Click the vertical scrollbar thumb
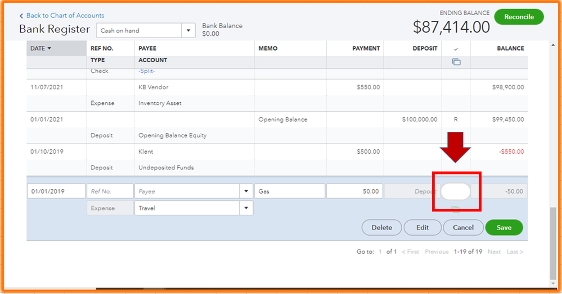The width and height of the screenshot is (562, 294). click(x=552, y=242)
